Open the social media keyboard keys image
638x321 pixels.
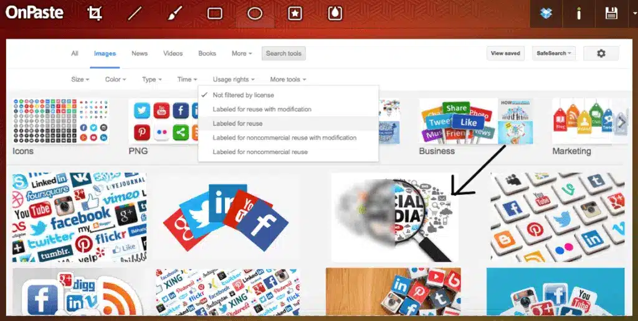click(558, 217)
